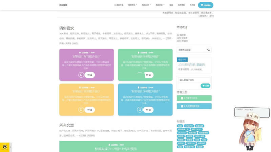Click the drop icon atop the green card
This screenshot has width=271, height=152.
point(139,53)
